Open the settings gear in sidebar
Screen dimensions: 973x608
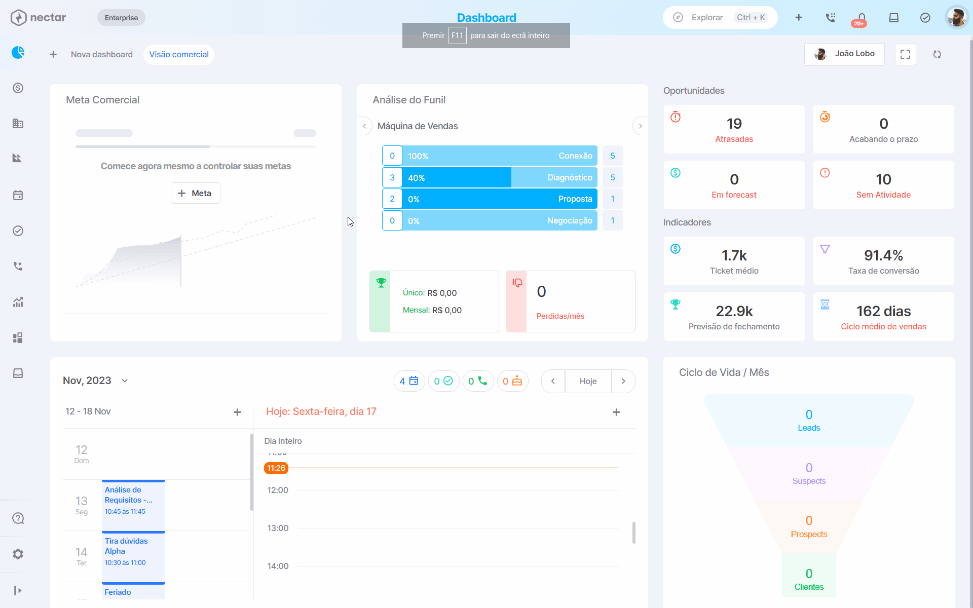click(18, 554)
